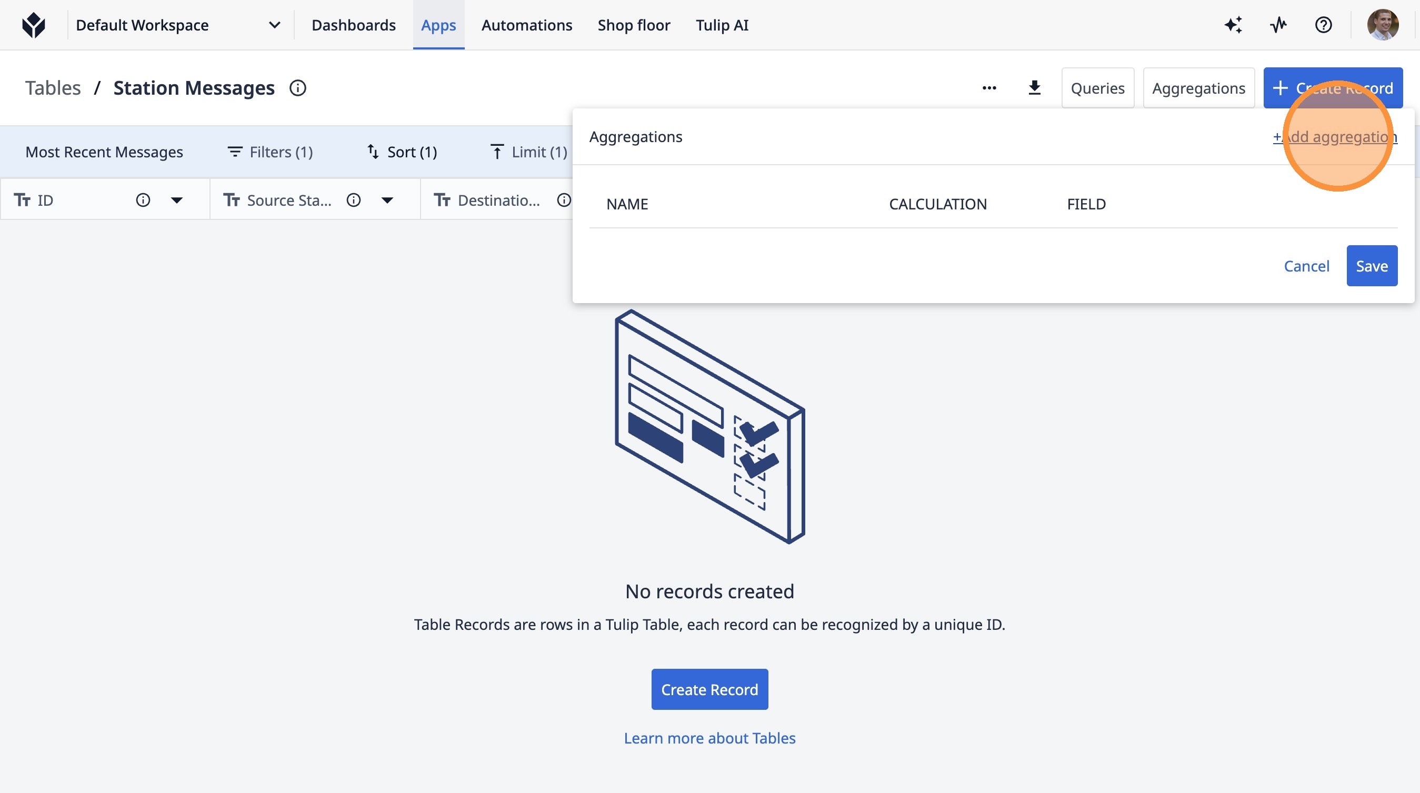This screenshot has height=793, width=1420.
Task: Click the Save button in Aggregations
Action: tap(1371, 266)
